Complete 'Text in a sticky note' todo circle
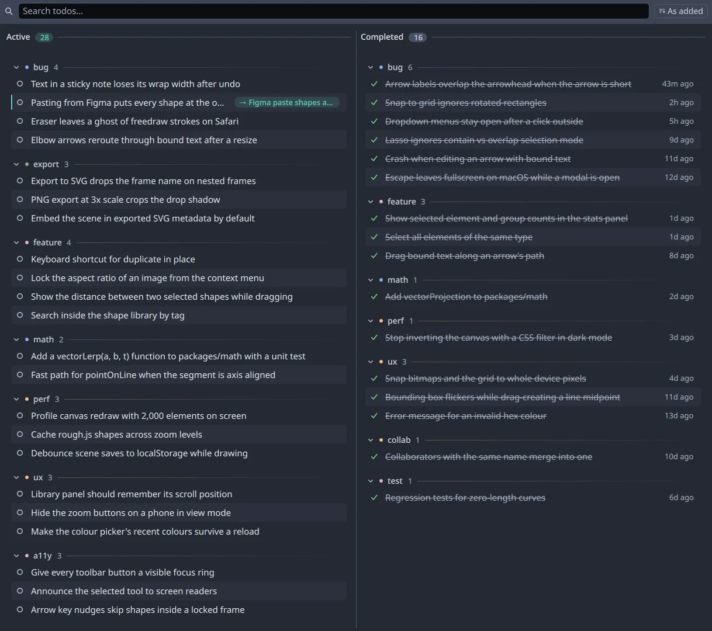Screen dimensions: 712x631 point(20,84)
